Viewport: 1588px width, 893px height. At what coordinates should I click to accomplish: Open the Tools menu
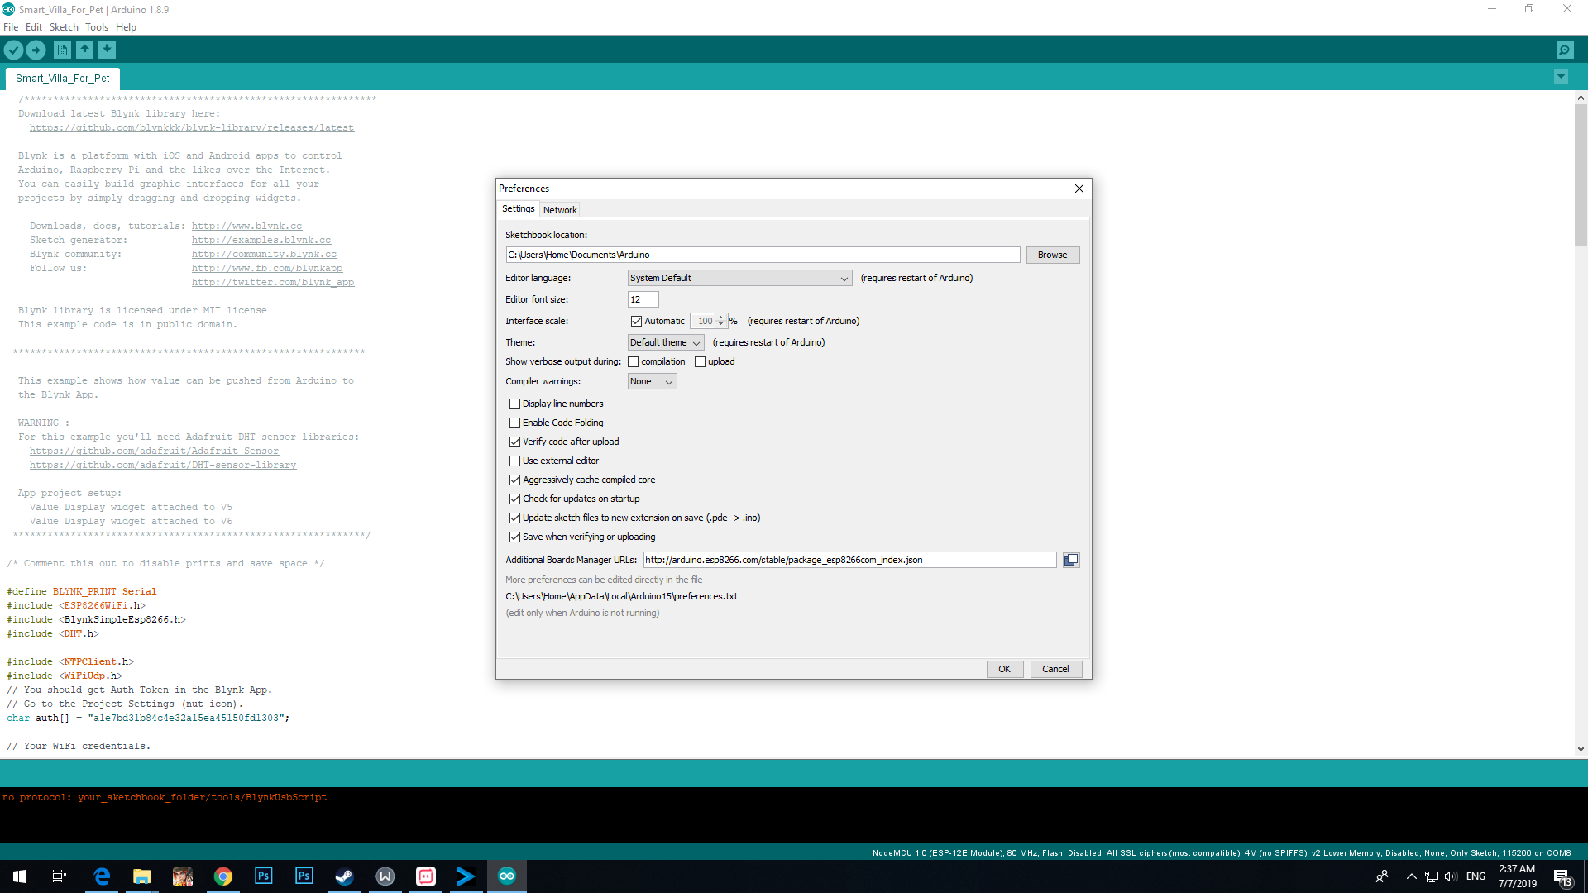[x=96, y=27]
